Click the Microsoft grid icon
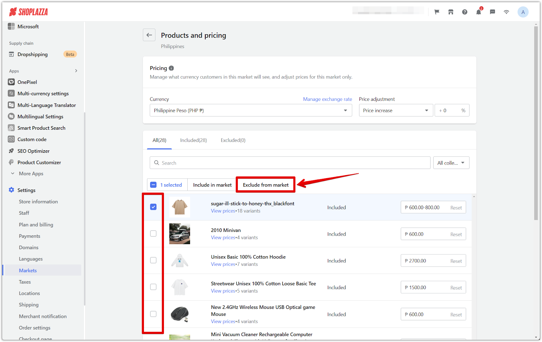This screenshot has height=342, width=542. 11,26
